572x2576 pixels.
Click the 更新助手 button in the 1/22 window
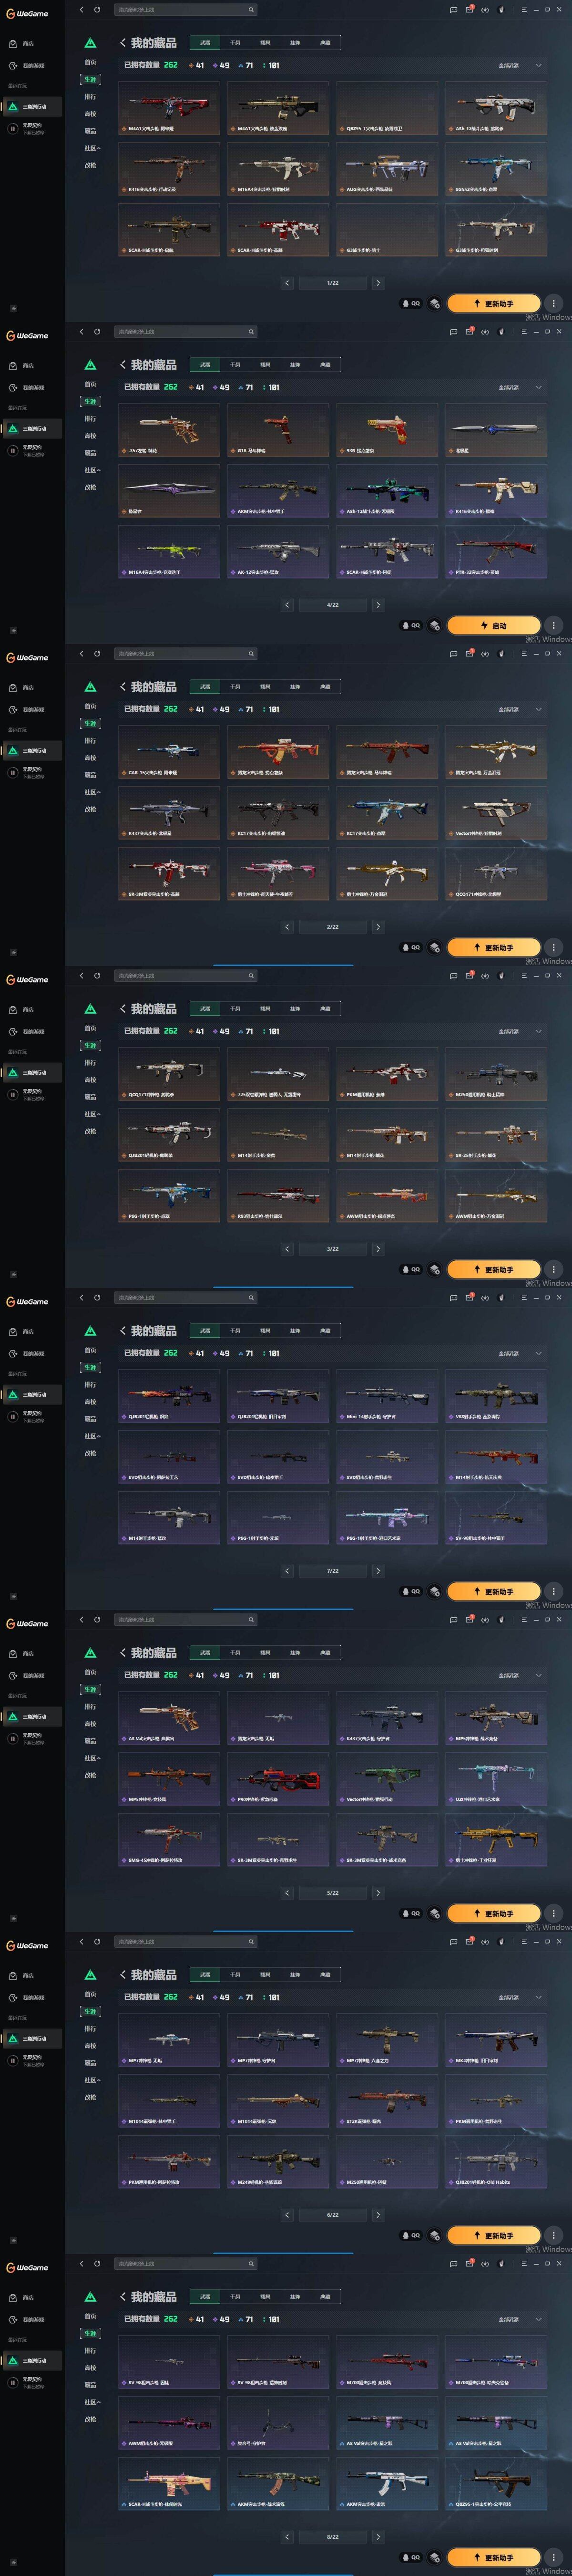(x=494, y=303)
